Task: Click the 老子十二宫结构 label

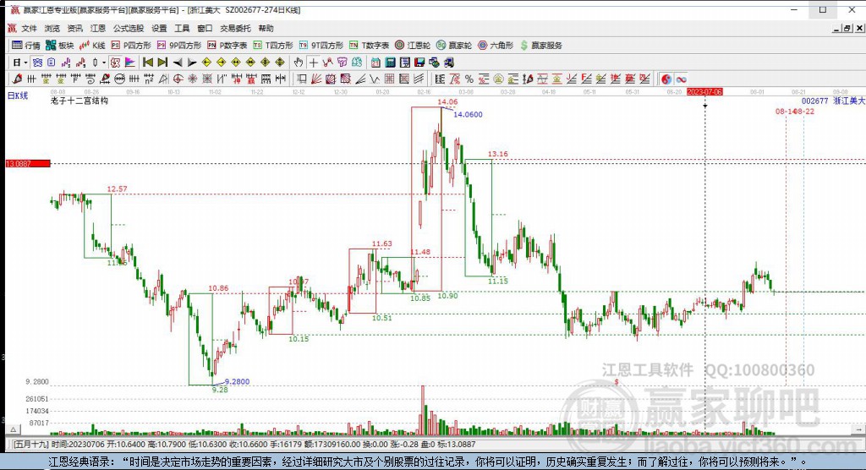Action: click(x=79, y=101)
